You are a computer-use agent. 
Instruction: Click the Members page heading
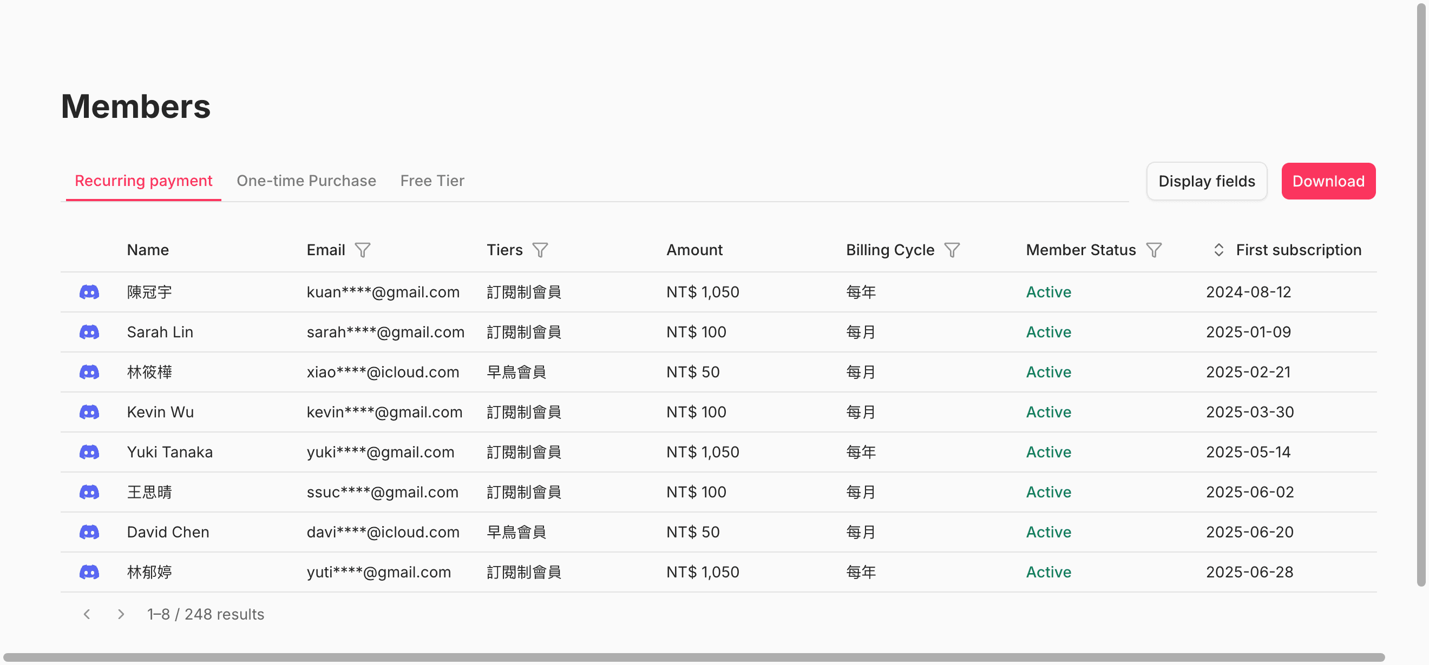pos(136,106)
